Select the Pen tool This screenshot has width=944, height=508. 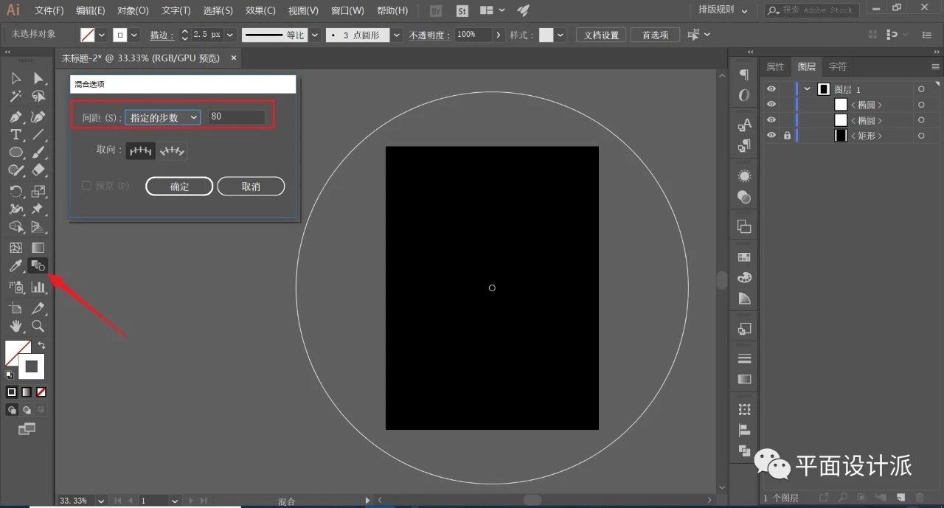pyautogui.click(x=15, y=116)
